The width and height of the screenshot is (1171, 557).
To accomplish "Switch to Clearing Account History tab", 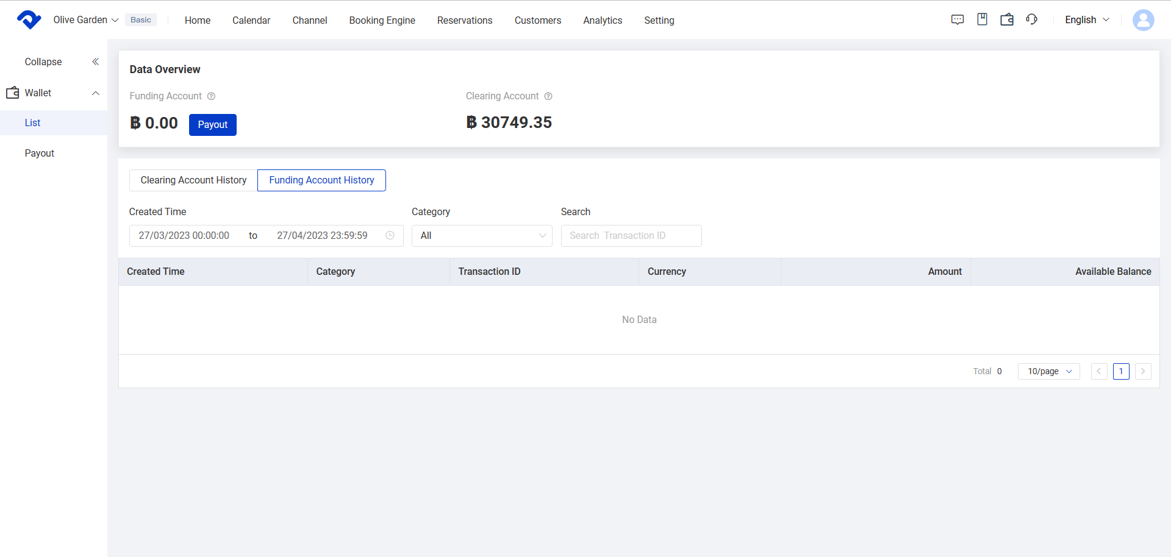I will click(x=193, y=180).
